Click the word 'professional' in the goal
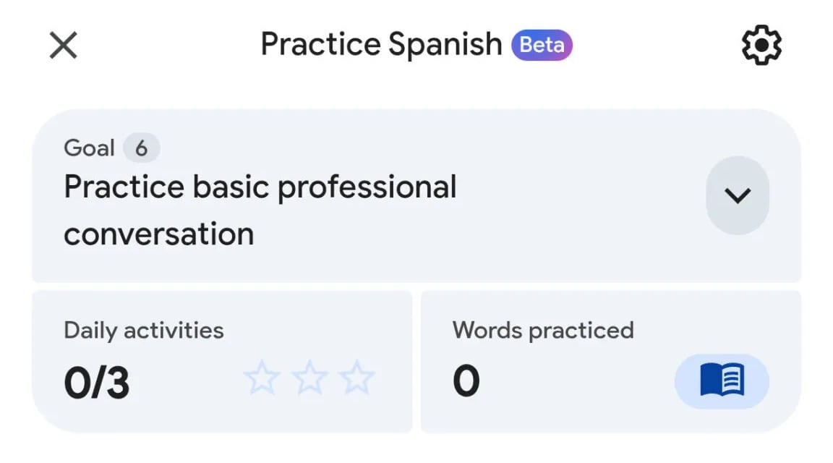This screenshot has height=463, width=833. [x=367, y=187]
